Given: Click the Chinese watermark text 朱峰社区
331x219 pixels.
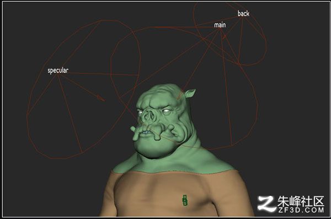Looking at the screenshot, I should pyautogui.click(x=301, y=201).
